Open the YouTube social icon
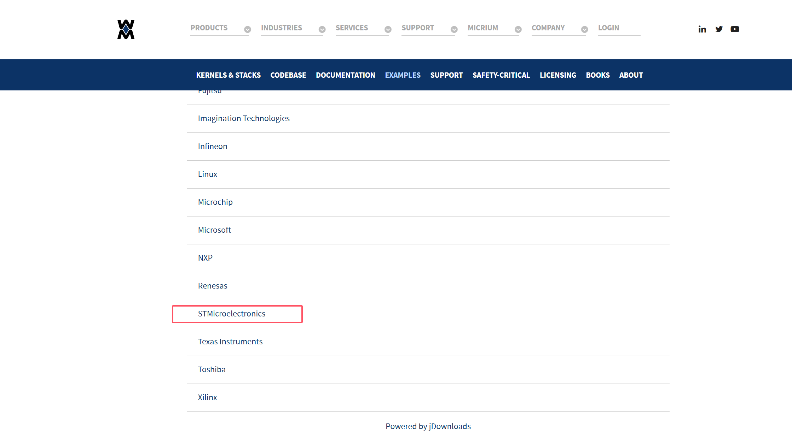 (x=735, y=29)
